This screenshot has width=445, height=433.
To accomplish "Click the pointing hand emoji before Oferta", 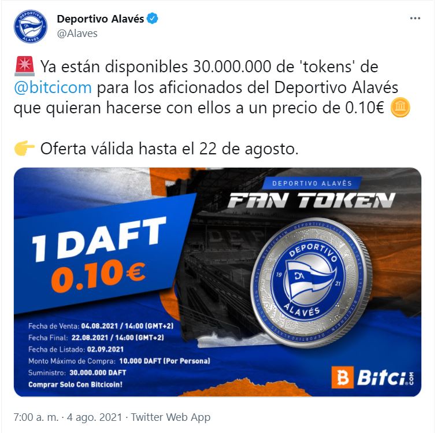I will 24,149.
